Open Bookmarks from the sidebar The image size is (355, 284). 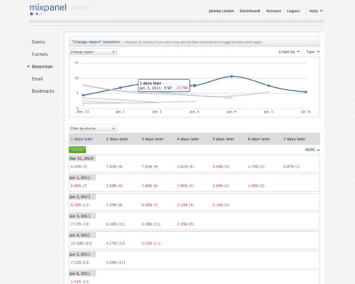(x=43, y=91)
